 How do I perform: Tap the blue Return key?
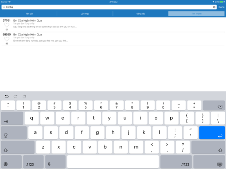tap(212, 133)
